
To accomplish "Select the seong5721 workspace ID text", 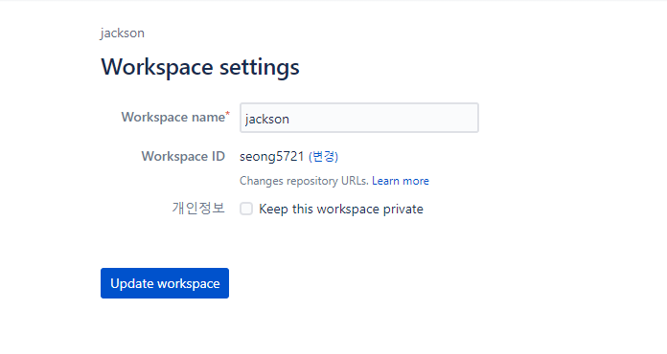I will (x=271, y=157).
